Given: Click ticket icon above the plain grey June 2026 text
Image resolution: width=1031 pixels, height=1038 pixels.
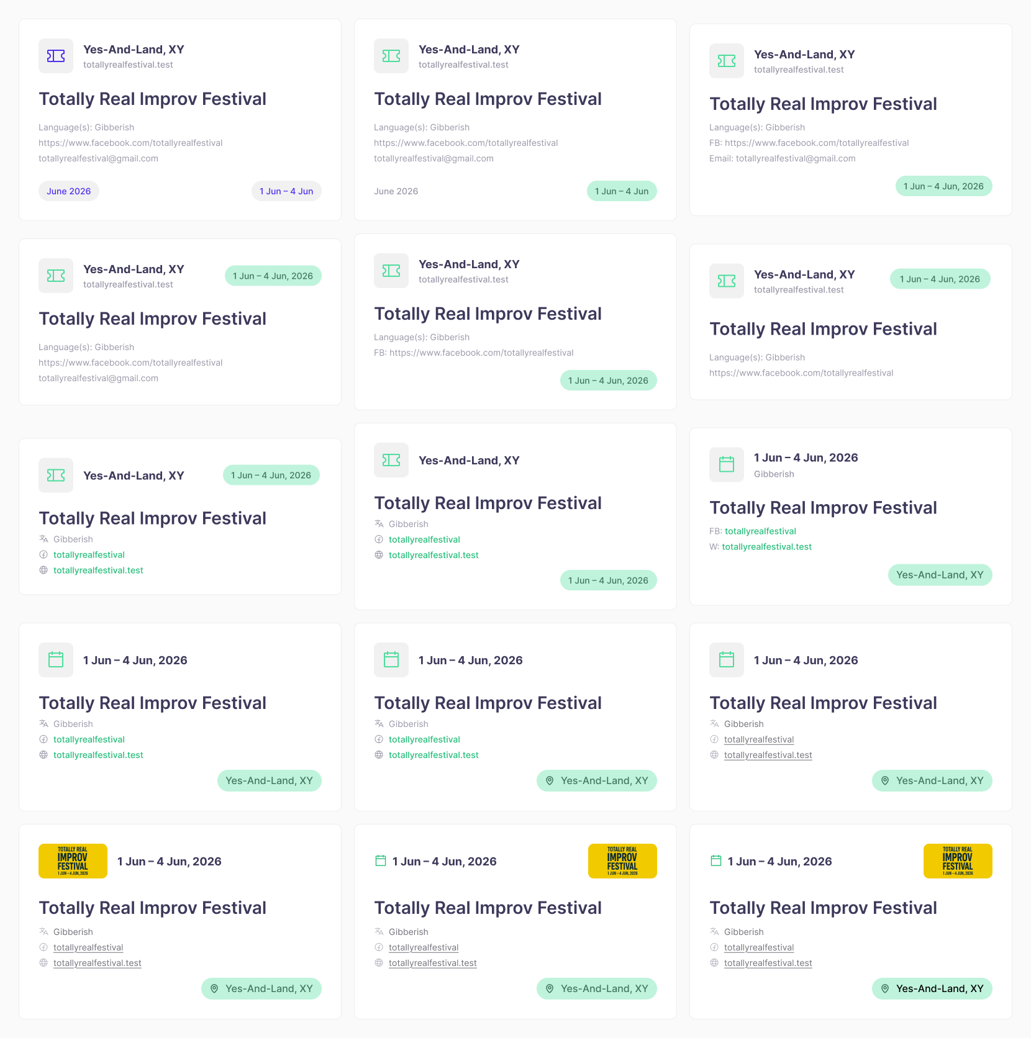Looking at the screenshot, I should pyautogui.click(x=391, y=56).
